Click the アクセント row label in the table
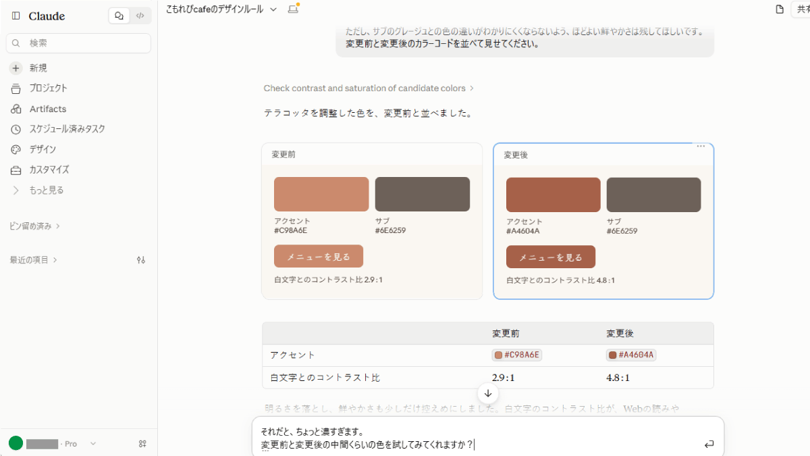The width and height of the screenshot is (810, 456). [293, 355]
